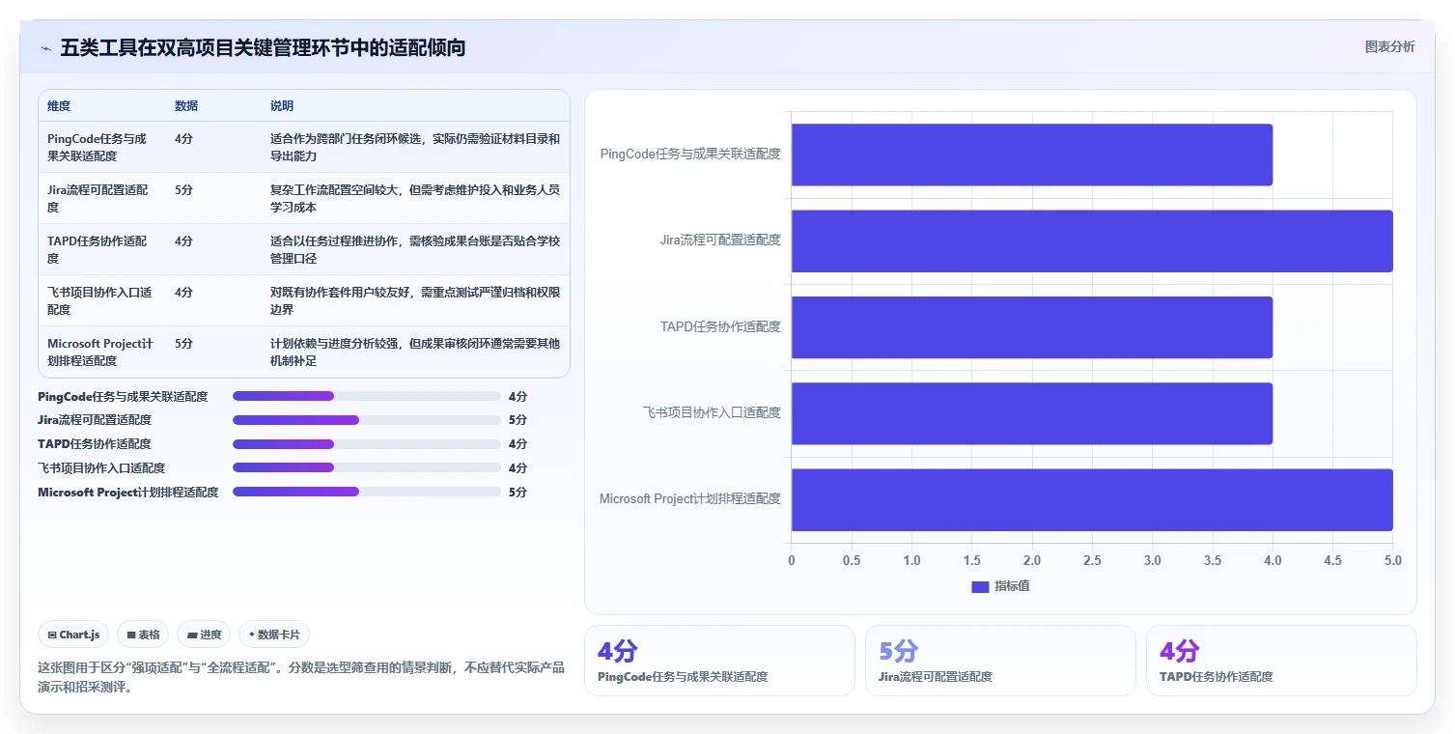Click the 图表分析 label in header
Image resolution: width=1455 pixels, height=734 pixels.
pos(1389,46)
